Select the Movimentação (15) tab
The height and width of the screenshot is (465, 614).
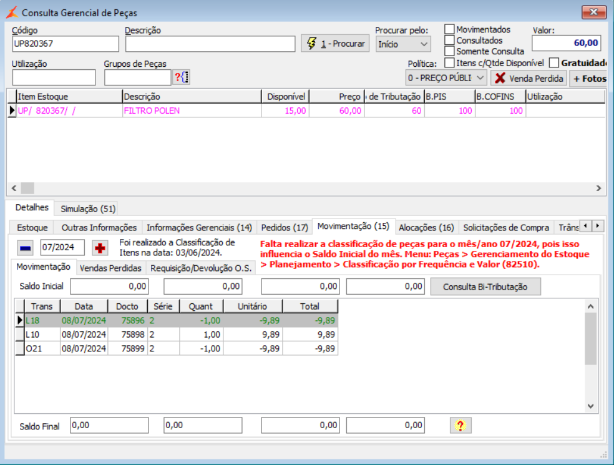353,227
